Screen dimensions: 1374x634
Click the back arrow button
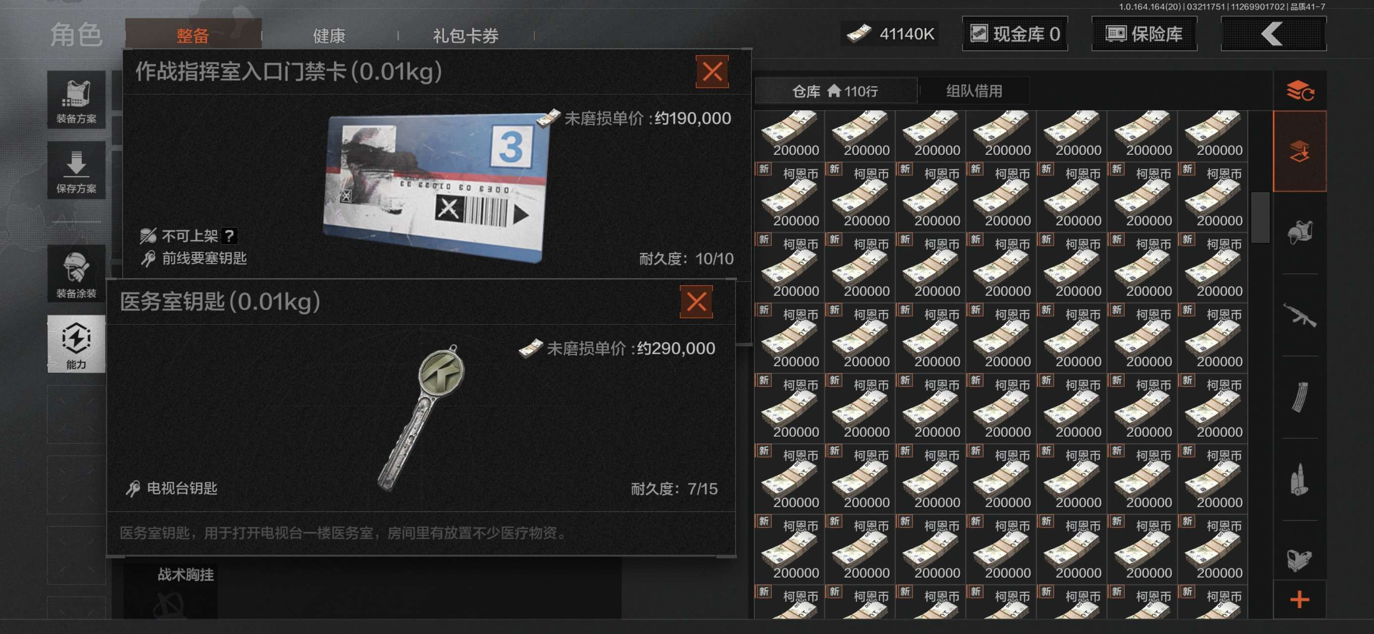(x=1273, y=34)
